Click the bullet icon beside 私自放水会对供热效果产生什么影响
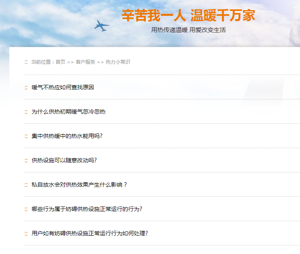Screen dimensions: 300x254 [x=26, y=185]
